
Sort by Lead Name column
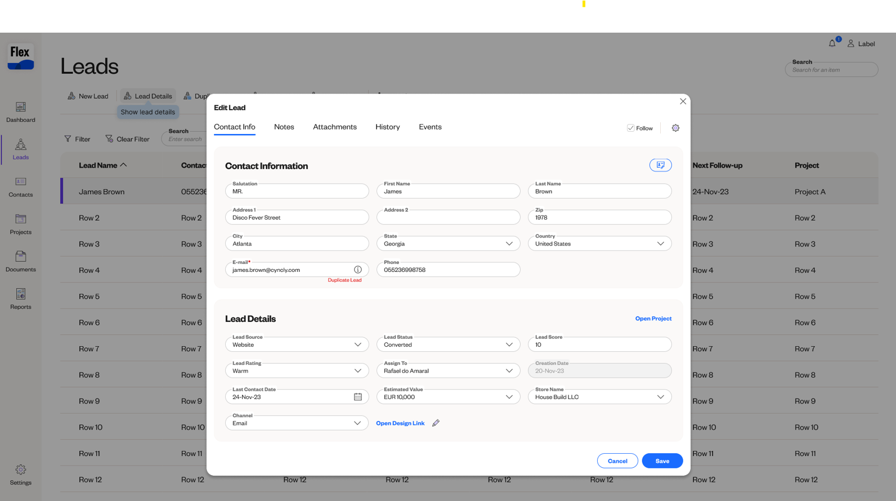[x=103, y=165]
